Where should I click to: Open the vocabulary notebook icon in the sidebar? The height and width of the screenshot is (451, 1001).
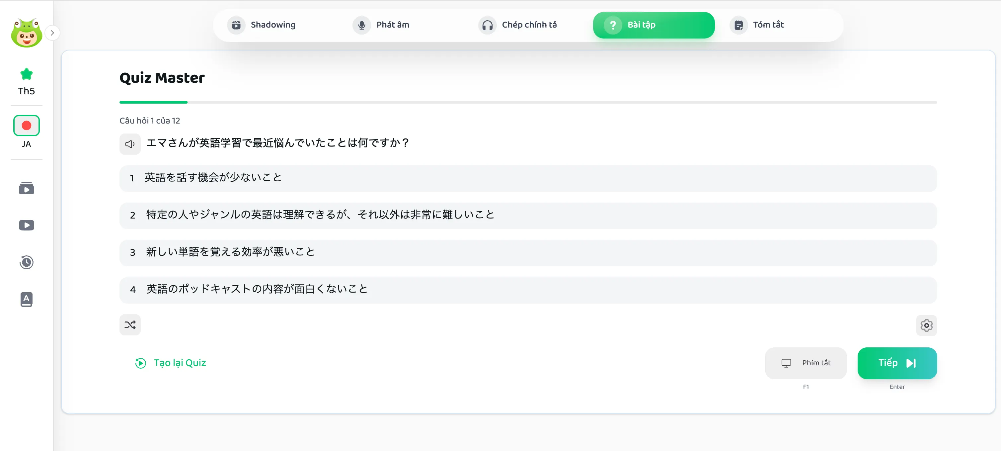[27, 299]
